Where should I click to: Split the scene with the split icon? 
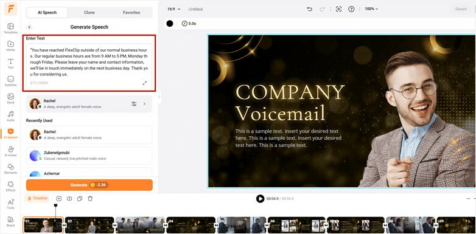coord(69,199)
